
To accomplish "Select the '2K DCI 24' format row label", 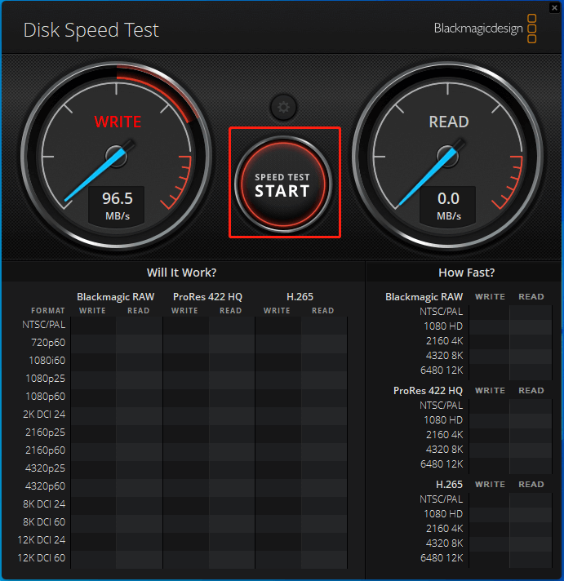I will point(44,414).
